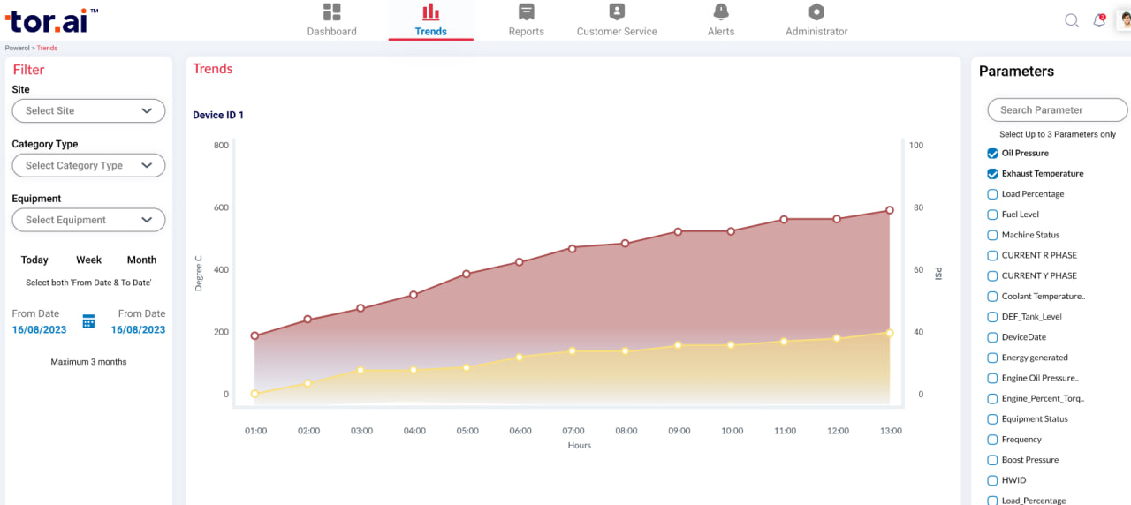Click the 07:00 exhaust temperature data point

(573, 249)
